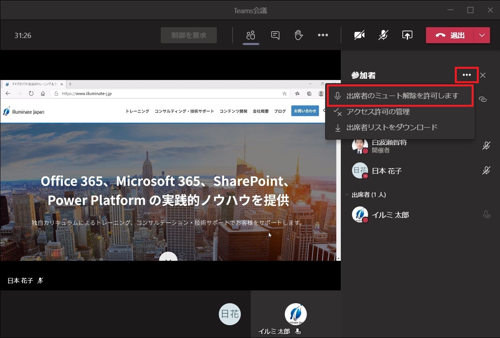Collapse the 出席者 (1 人) section

pyautogui.click(x=347, y=195)
